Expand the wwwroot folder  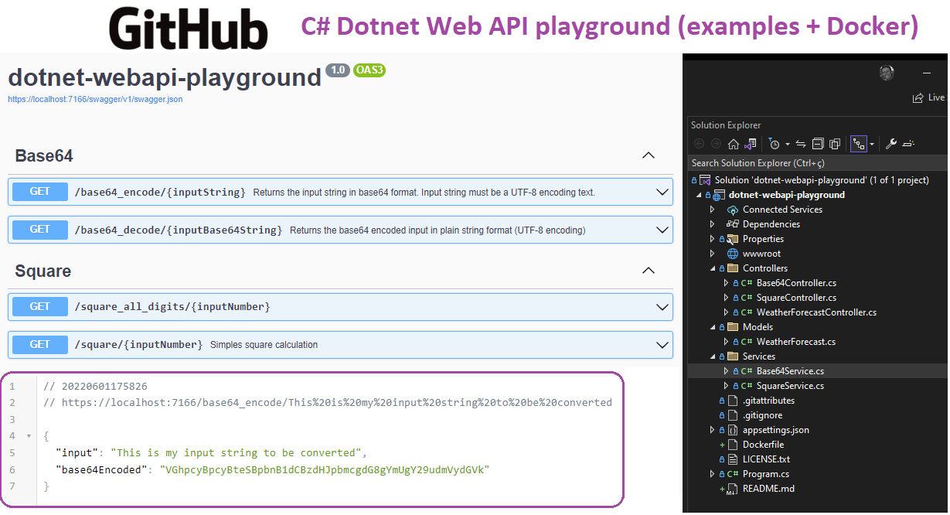pyautogui.click(x=713, y=254)
